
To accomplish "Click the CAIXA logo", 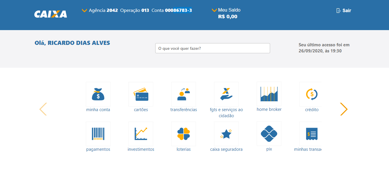I will (x=51, y=14).
